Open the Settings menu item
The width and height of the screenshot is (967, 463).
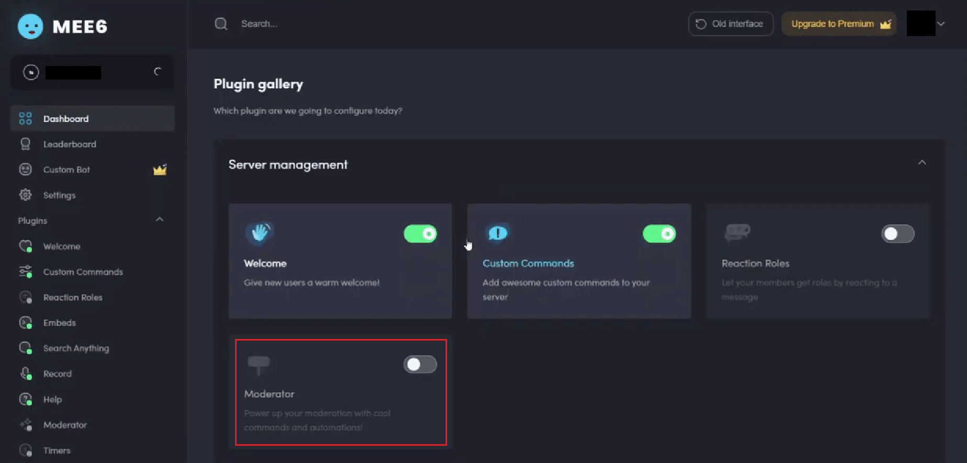tap(92, 195)
